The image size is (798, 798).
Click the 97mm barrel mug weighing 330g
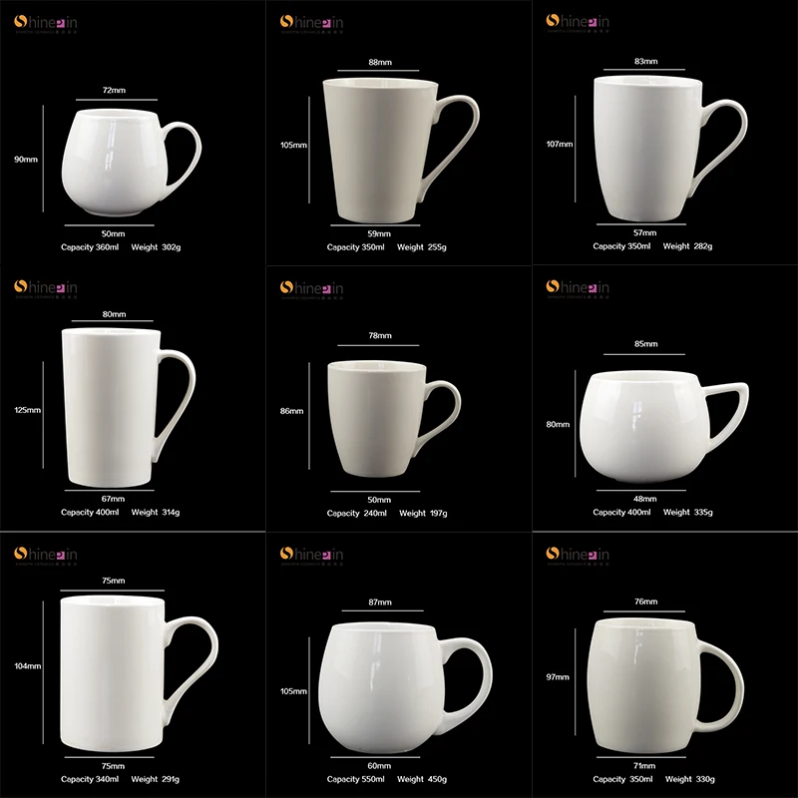[665, 685]
